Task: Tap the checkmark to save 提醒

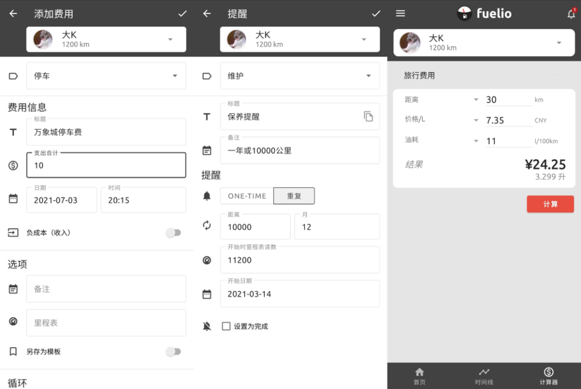Action: [x=376, y=14]
